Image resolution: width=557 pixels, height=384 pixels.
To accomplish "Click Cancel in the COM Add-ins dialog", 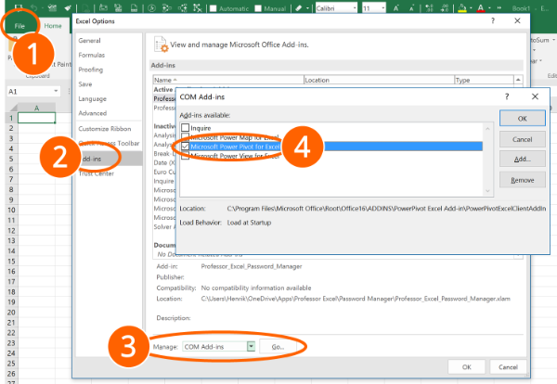I will 522,139.
